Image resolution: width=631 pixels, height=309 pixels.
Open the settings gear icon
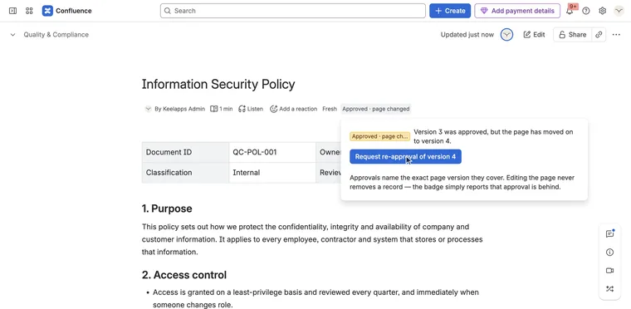[x=602, y=11]
